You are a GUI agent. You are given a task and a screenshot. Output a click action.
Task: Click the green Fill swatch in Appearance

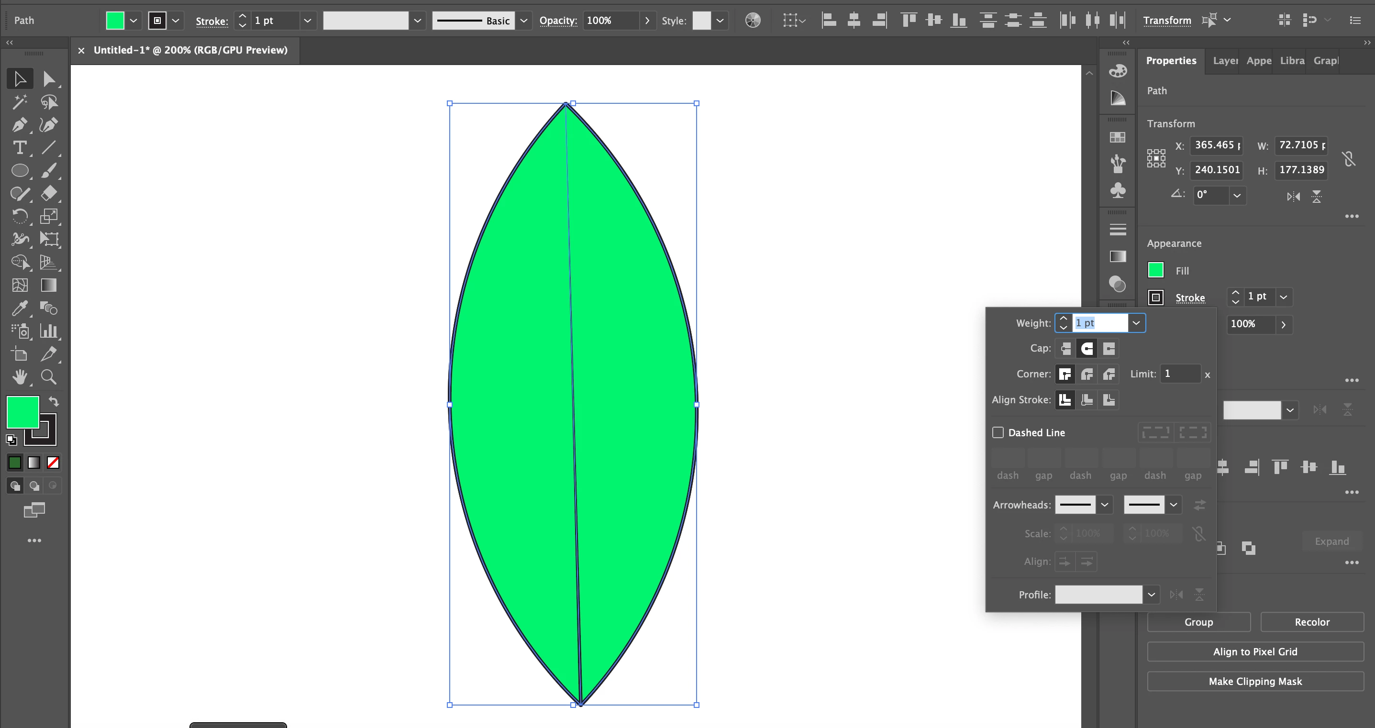tap(1155, 271)
